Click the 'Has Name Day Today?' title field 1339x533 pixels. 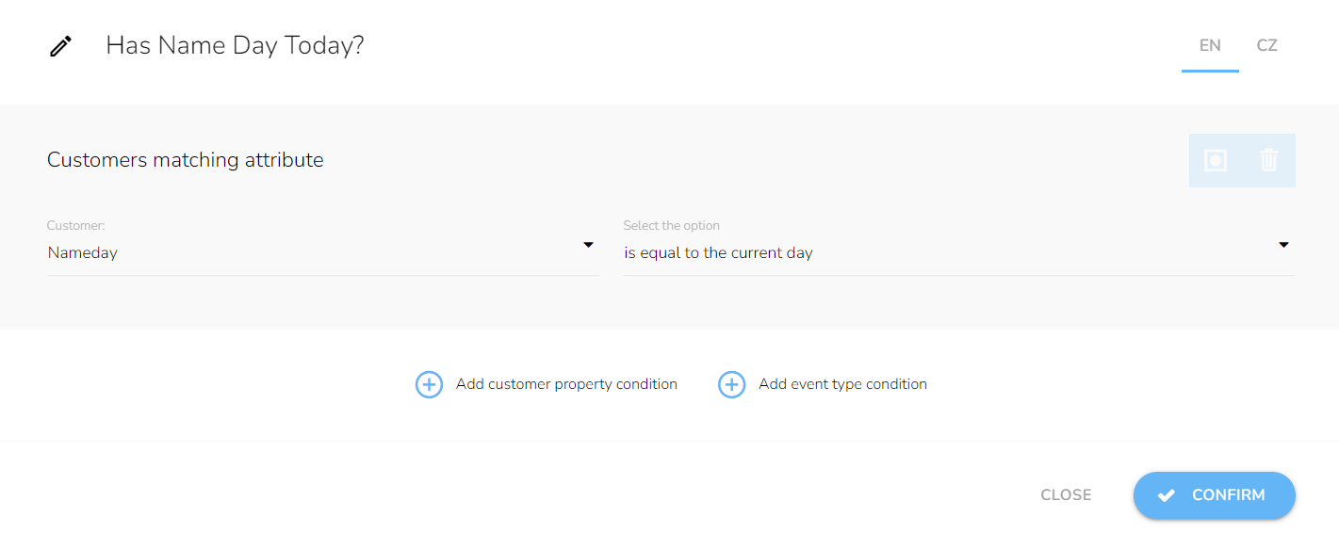[235, 45]
